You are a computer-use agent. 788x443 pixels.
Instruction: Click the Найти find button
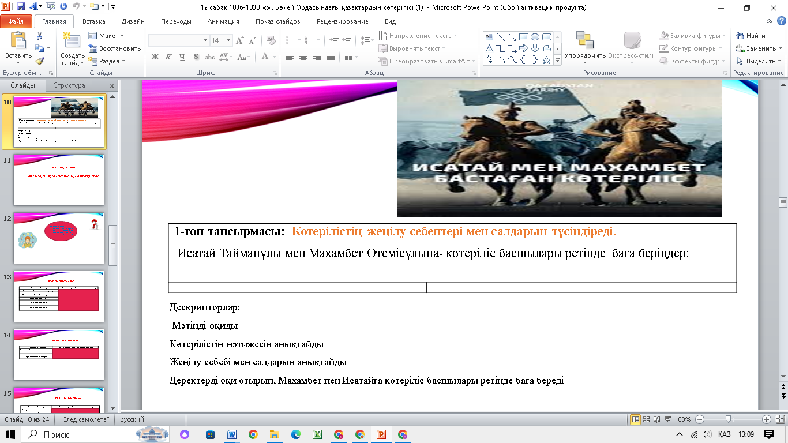pyautogui.click(x=751, y=36)
